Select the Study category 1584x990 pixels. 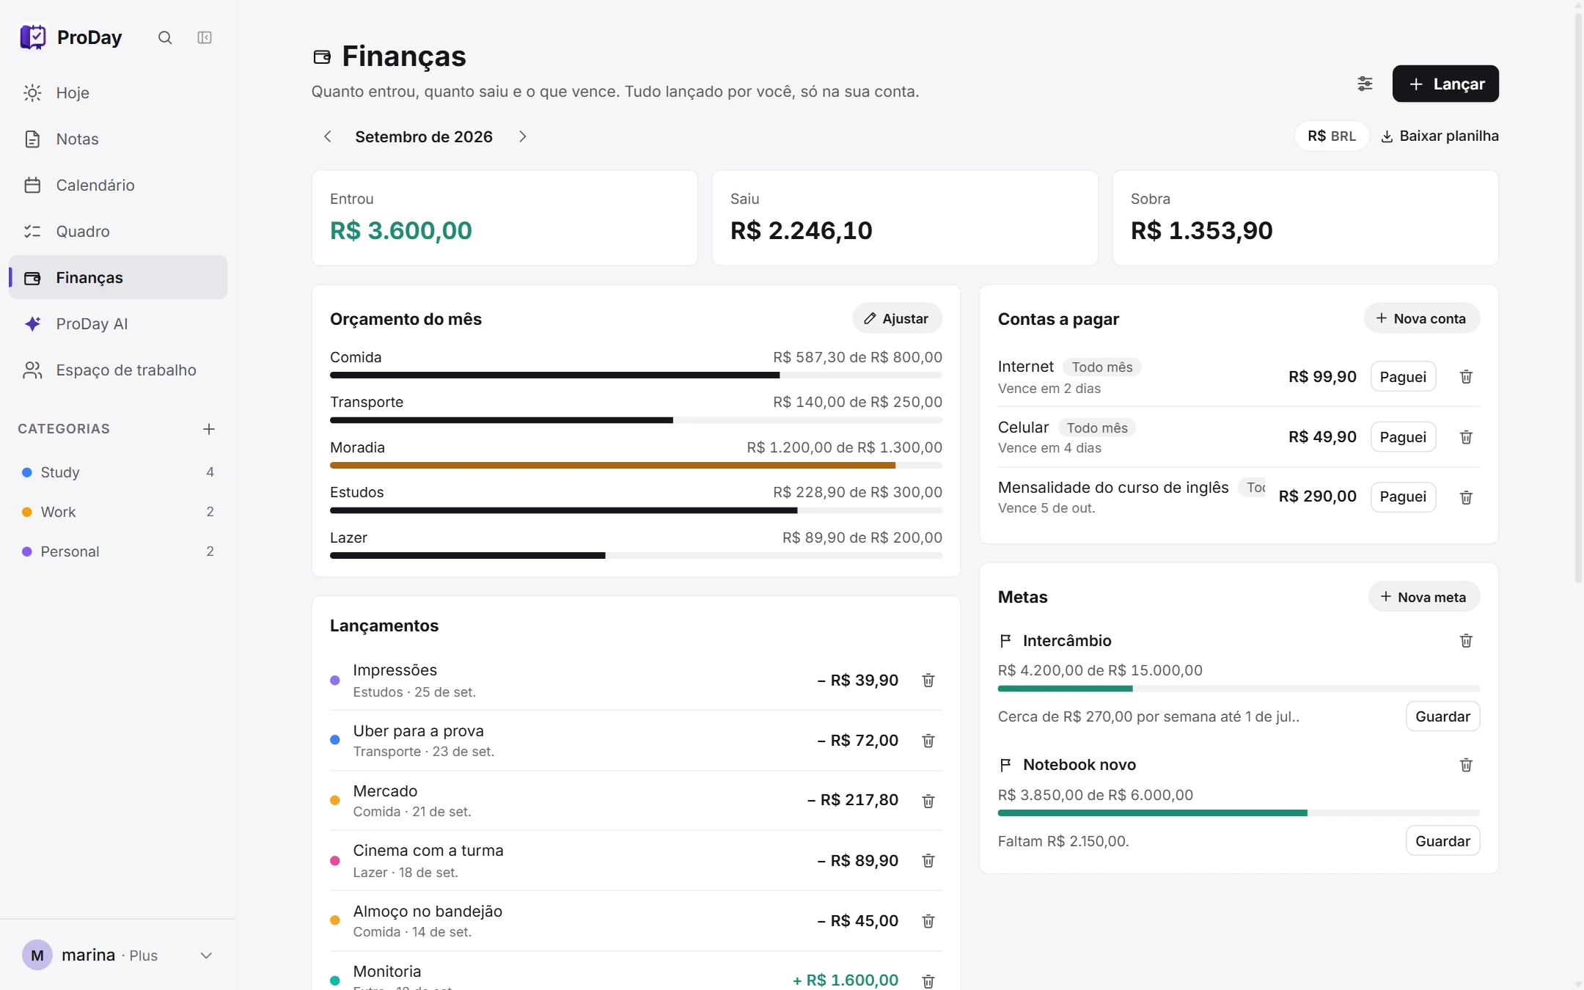click(118, 472)
